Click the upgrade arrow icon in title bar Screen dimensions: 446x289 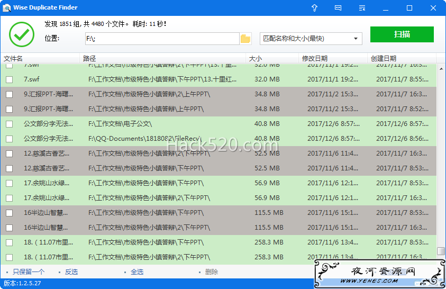click(314, 8)
